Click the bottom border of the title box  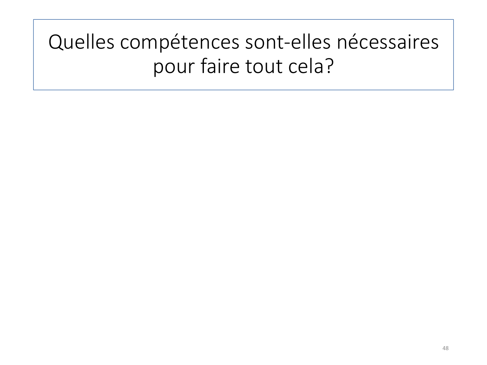click(x=243, y=90)
